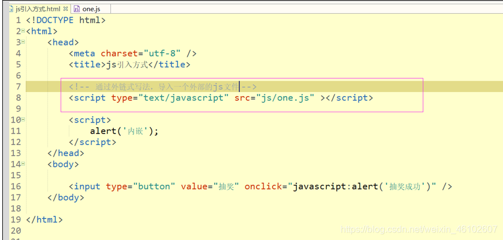
Task: Collapse the html element at line 2
Action: [x=23, y=31]
